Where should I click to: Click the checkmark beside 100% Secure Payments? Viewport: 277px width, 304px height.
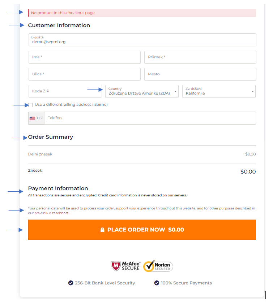[157, 283]
